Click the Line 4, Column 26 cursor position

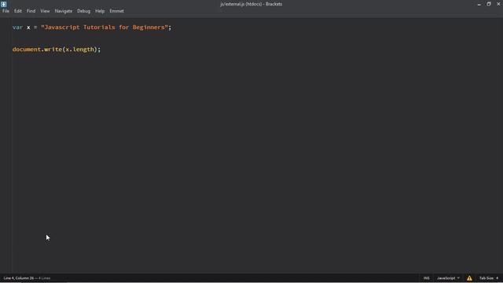pos(19,278)
